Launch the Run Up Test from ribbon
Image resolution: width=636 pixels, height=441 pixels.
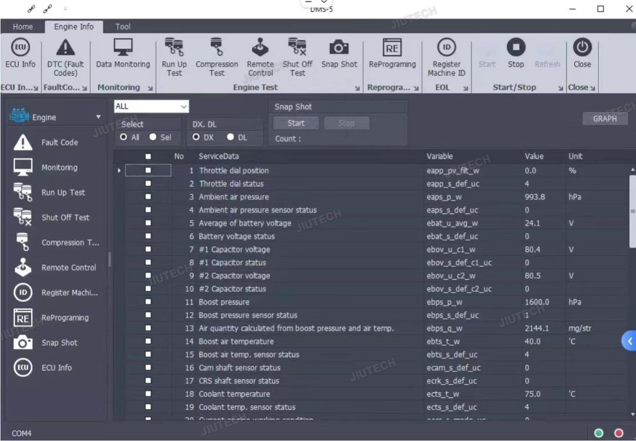pos(174,57)
